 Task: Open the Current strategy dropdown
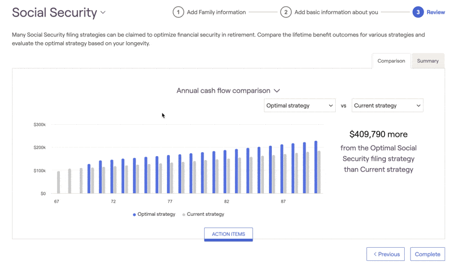388,105
